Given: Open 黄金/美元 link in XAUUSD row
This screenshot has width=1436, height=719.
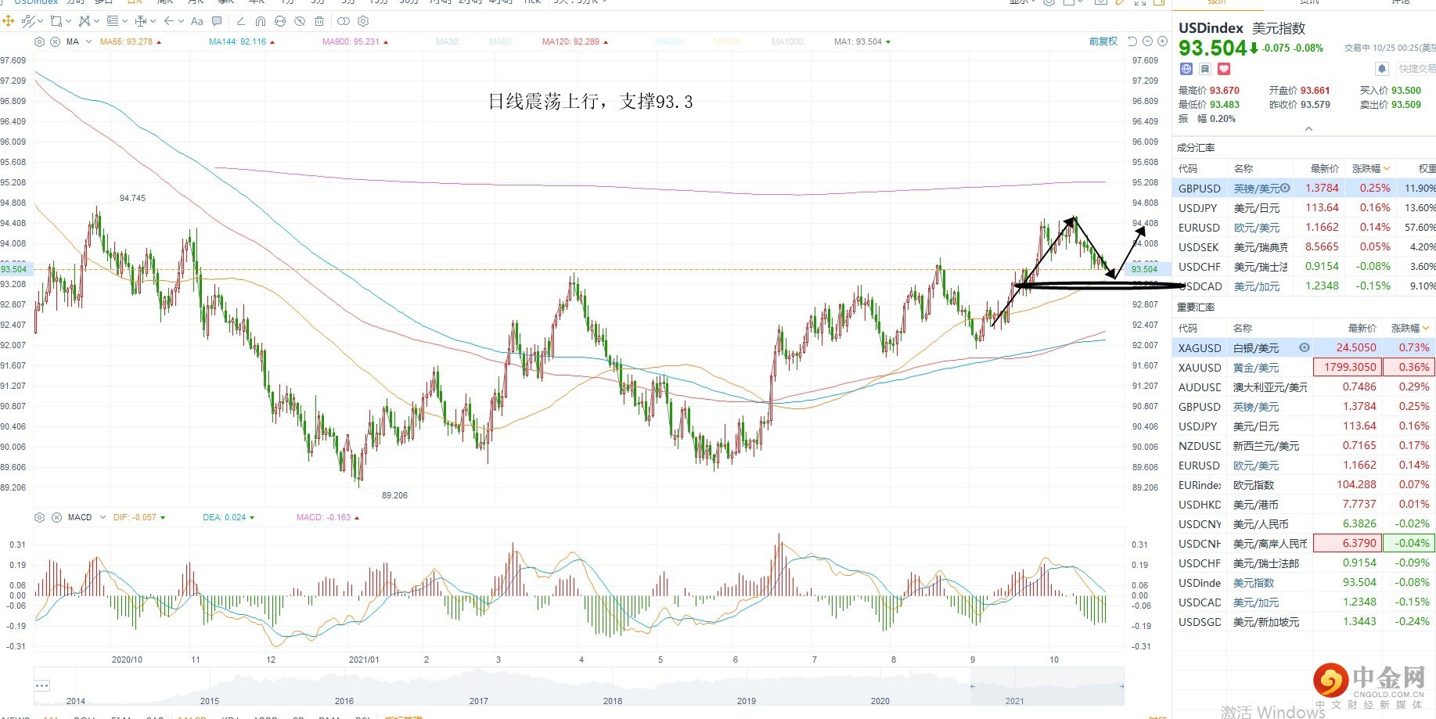Looking at the screenshot, I should [1256, 368].
